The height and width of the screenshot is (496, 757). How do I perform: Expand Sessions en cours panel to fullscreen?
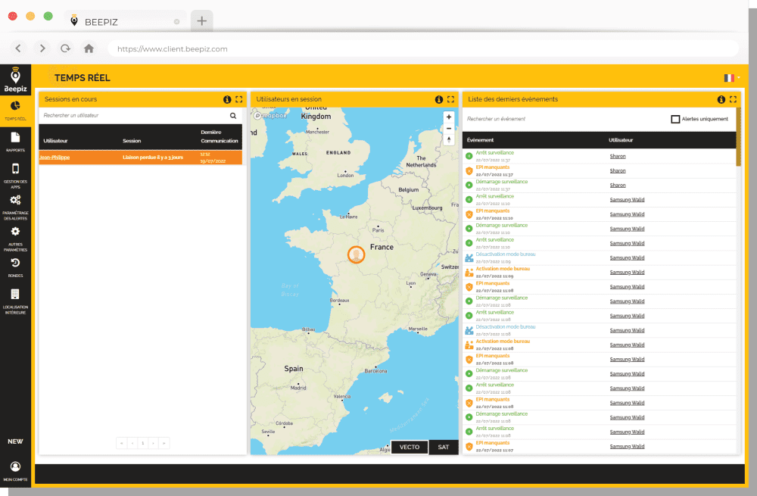point(239,99)
